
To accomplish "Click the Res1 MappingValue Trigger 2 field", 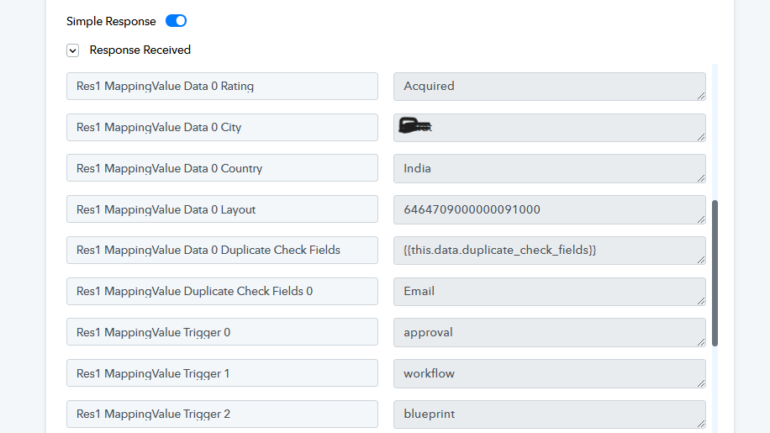I will pyautogui.click(x=222, y=415).
